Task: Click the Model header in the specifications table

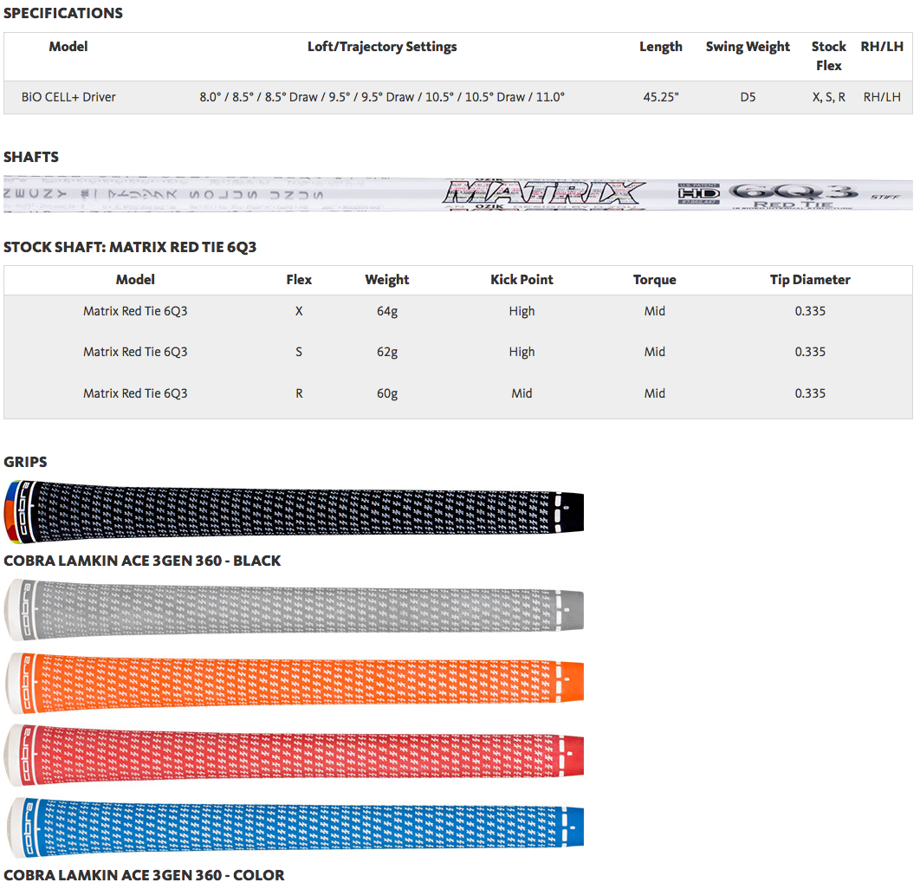Action: click(68, 47)
